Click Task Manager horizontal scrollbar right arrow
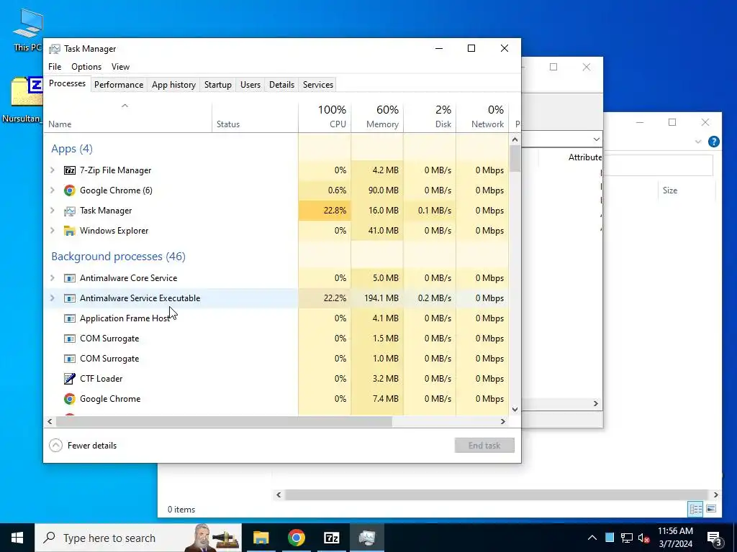This screenshot has width=737, height=552. 503,421
